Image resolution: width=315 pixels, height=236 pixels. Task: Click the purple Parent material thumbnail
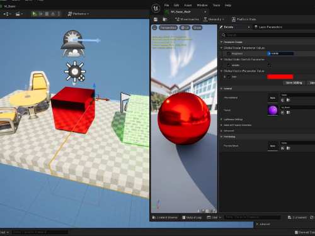click(x=273, y=110)
